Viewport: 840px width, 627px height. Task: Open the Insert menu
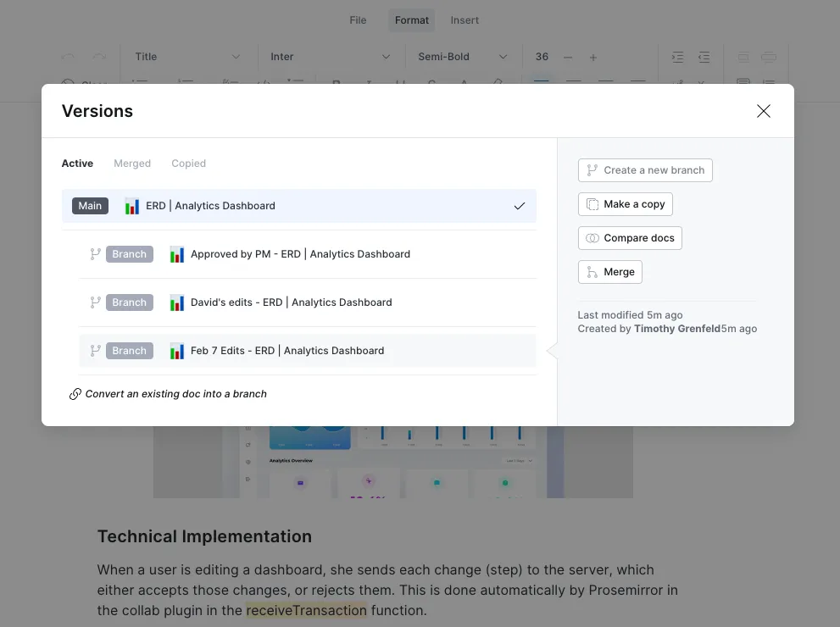pos(465,20)
